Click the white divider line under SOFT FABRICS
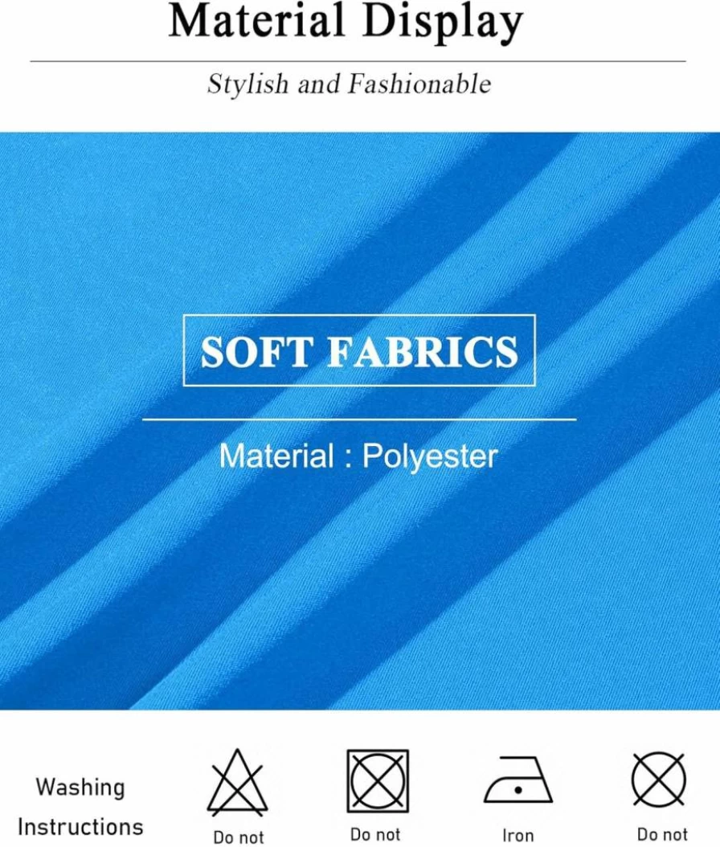Viewport: 720px width, 847px height. [x=359, y=419]
